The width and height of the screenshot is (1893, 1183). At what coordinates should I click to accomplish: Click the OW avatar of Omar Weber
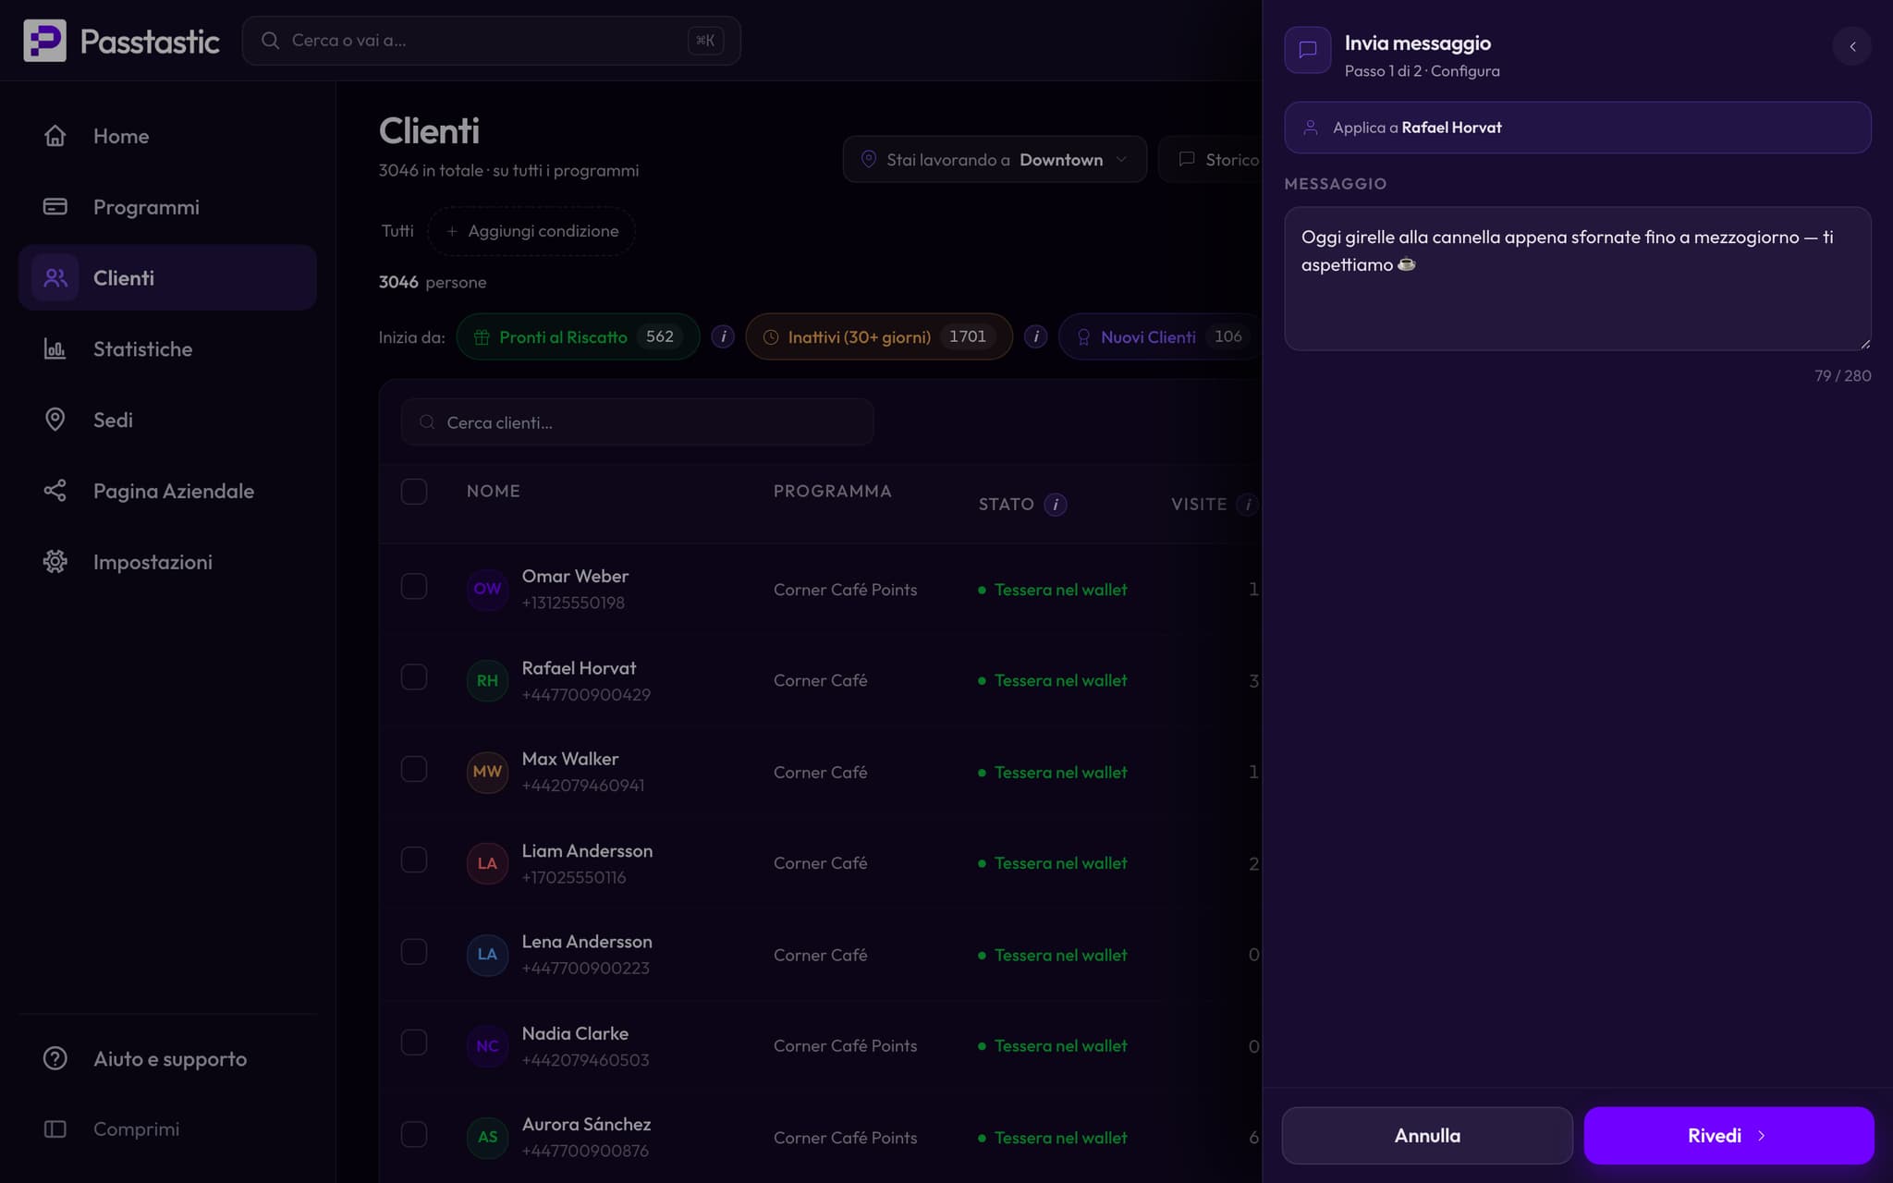487,589
